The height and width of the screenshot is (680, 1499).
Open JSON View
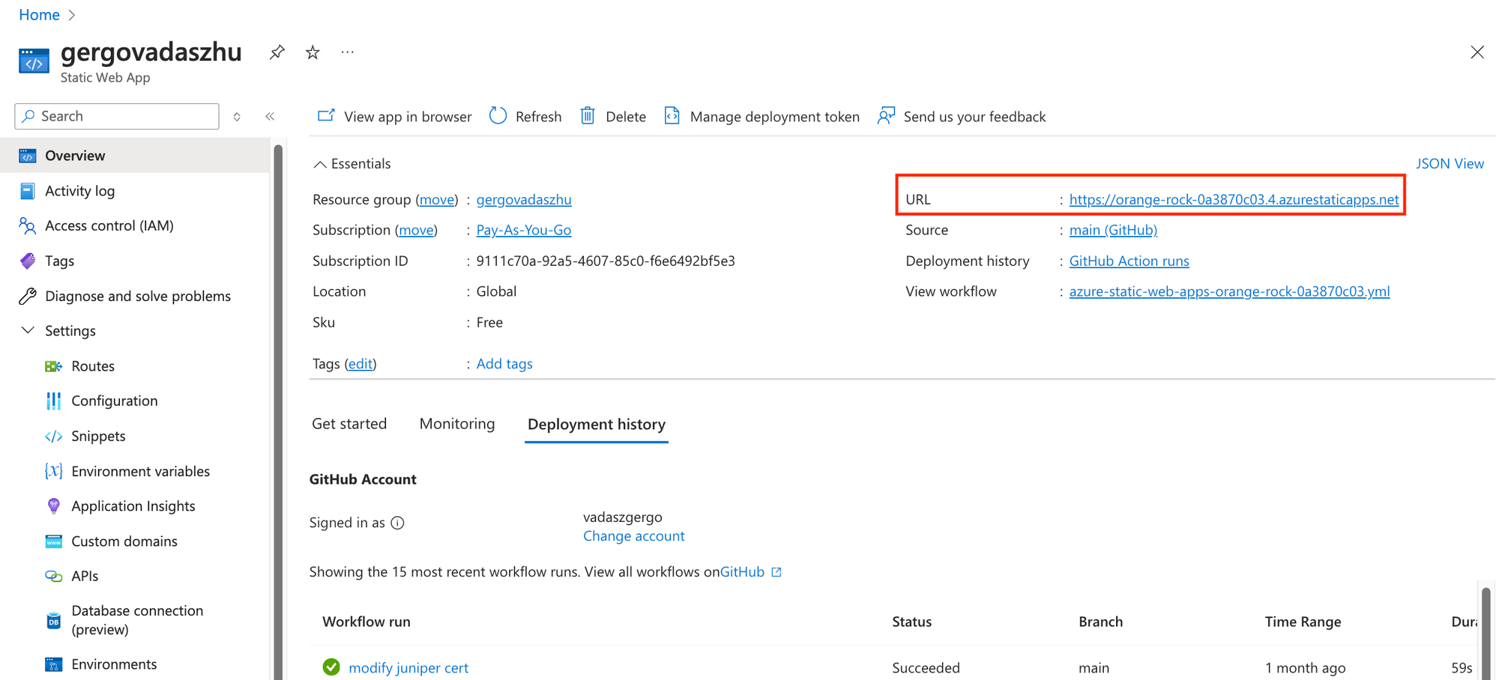(1449, 163)
